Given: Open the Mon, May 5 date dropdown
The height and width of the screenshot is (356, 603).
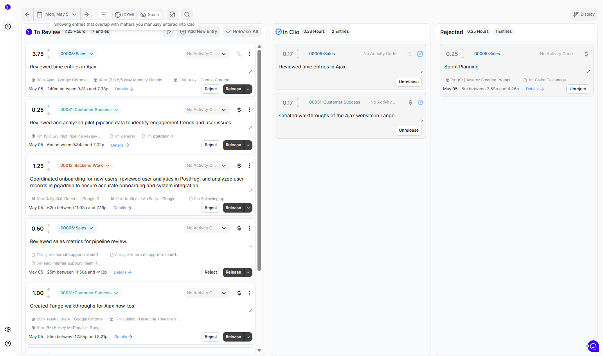Looking at the screenshot, I should (57, 14).
